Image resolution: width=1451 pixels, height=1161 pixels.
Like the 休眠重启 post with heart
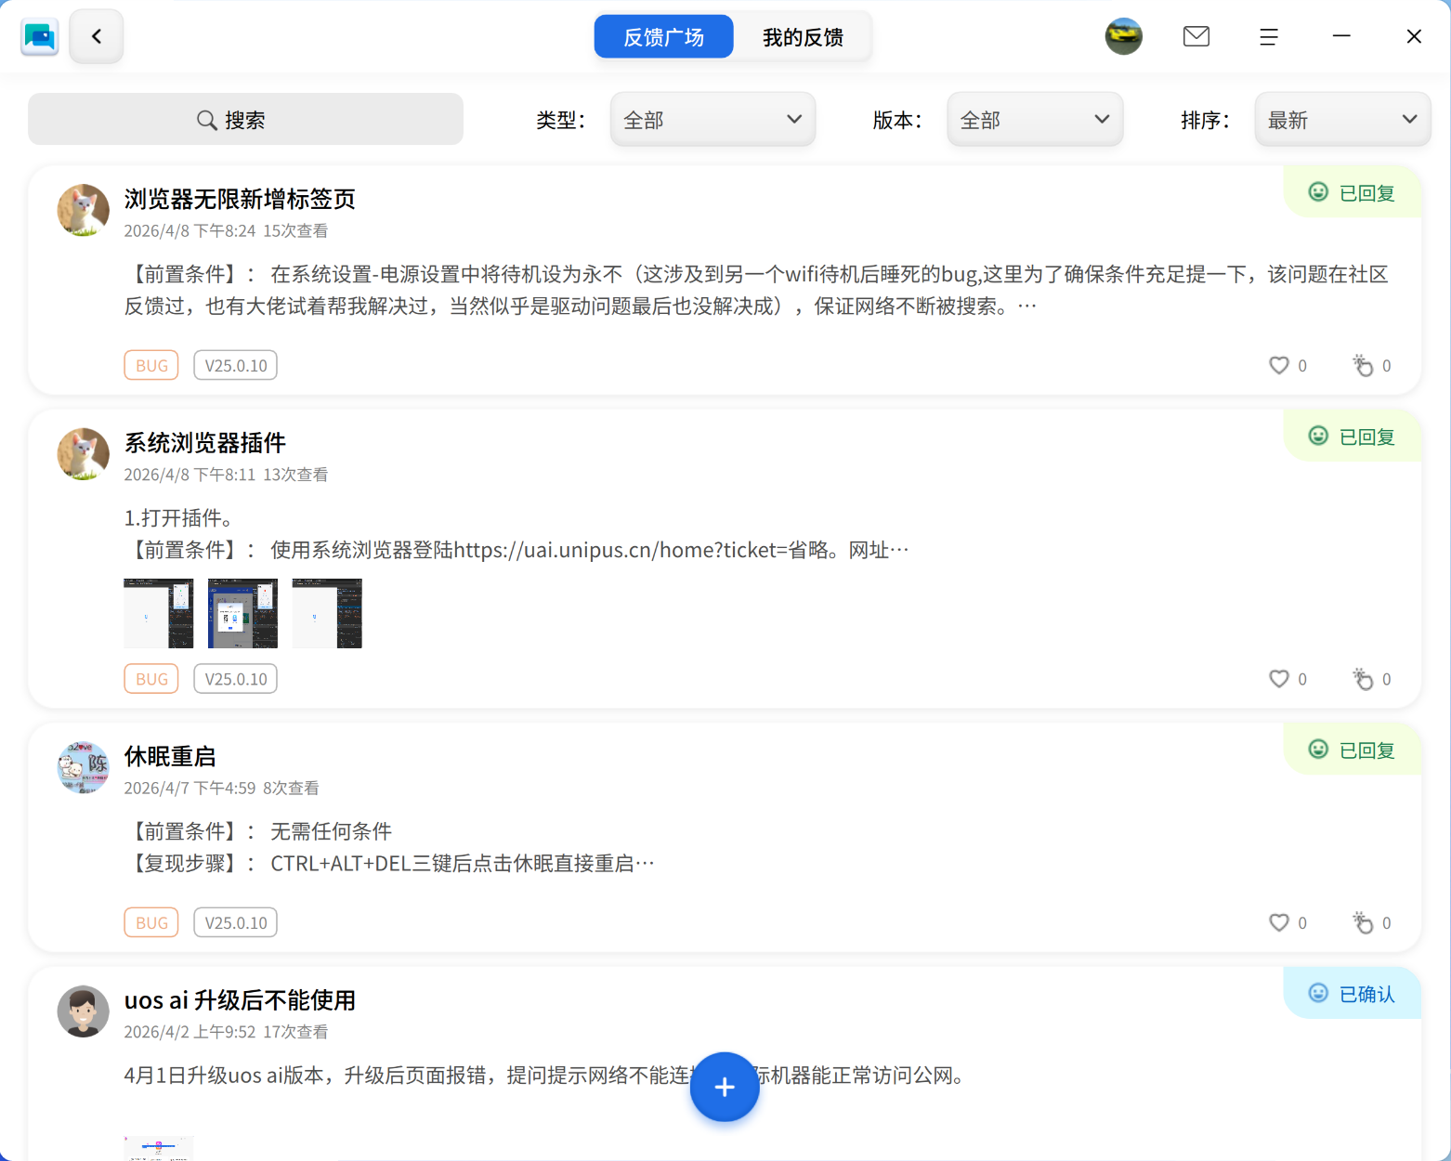point(1279,923)
